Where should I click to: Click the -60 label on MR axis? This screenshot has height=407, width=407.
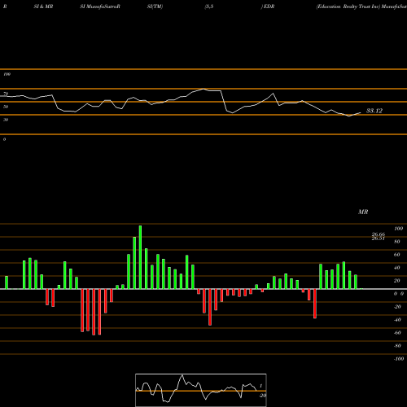(397, 333)
